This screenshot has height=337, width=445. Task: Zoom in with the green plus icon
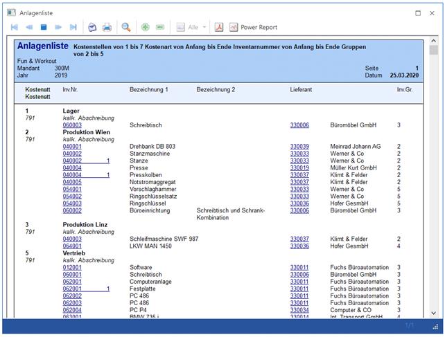click(146, 27)
